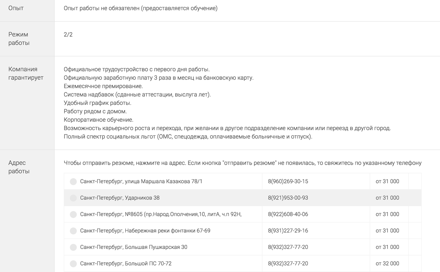Screen dimensions: 440x272
Task: Click line about заработную плату 3 раза в месяц
Action: tap(158, 78)
